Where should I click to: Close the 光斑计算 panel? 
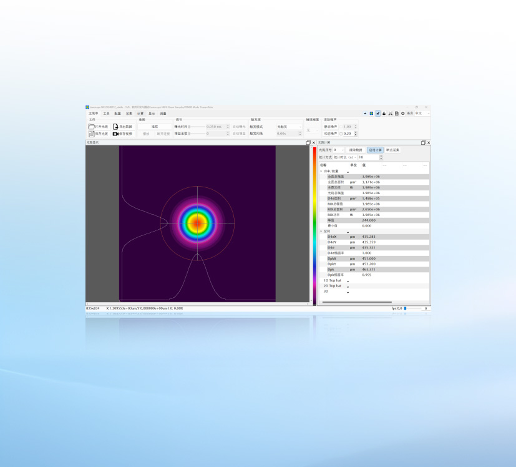[x=429, y=142]
